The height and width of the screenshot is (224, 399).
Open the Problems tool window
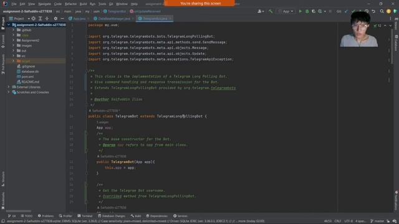click(x=46, y=216)
